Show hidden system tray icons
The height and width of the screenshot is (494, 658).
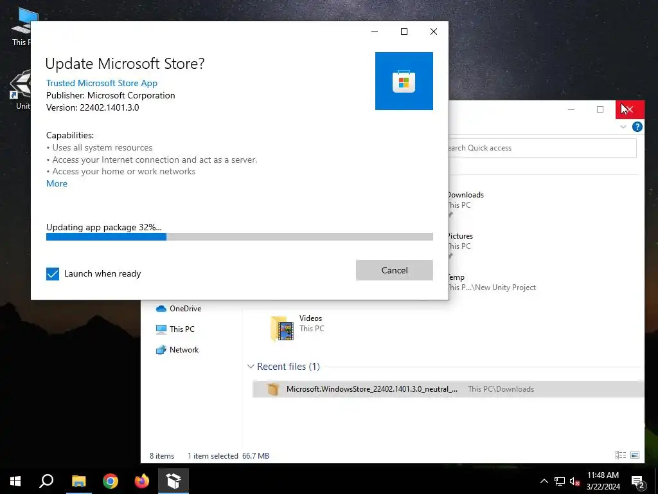(x=544, y=481)
